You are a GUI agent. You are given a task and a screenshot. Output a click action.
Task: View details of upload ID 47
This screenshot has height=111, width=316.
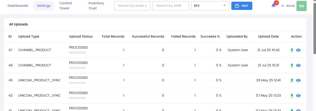pyautogui.click(x=298, y=50)
